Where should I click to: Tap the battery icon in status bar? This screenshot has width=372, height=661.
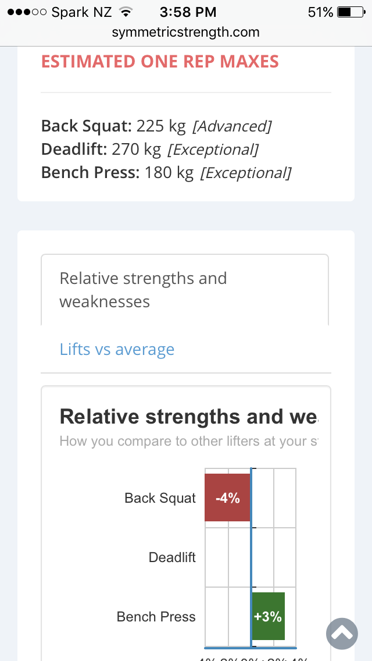[x=350, y=12]
